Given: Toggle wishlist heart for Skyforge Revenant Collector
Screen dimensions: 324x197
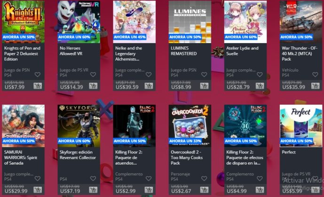Looking at the screenshot, I should pos(93,178).
